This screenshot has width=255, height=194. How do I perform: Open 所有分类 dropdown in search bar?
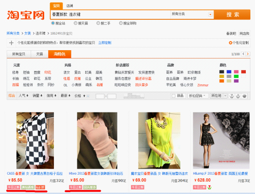click(192, 14)
